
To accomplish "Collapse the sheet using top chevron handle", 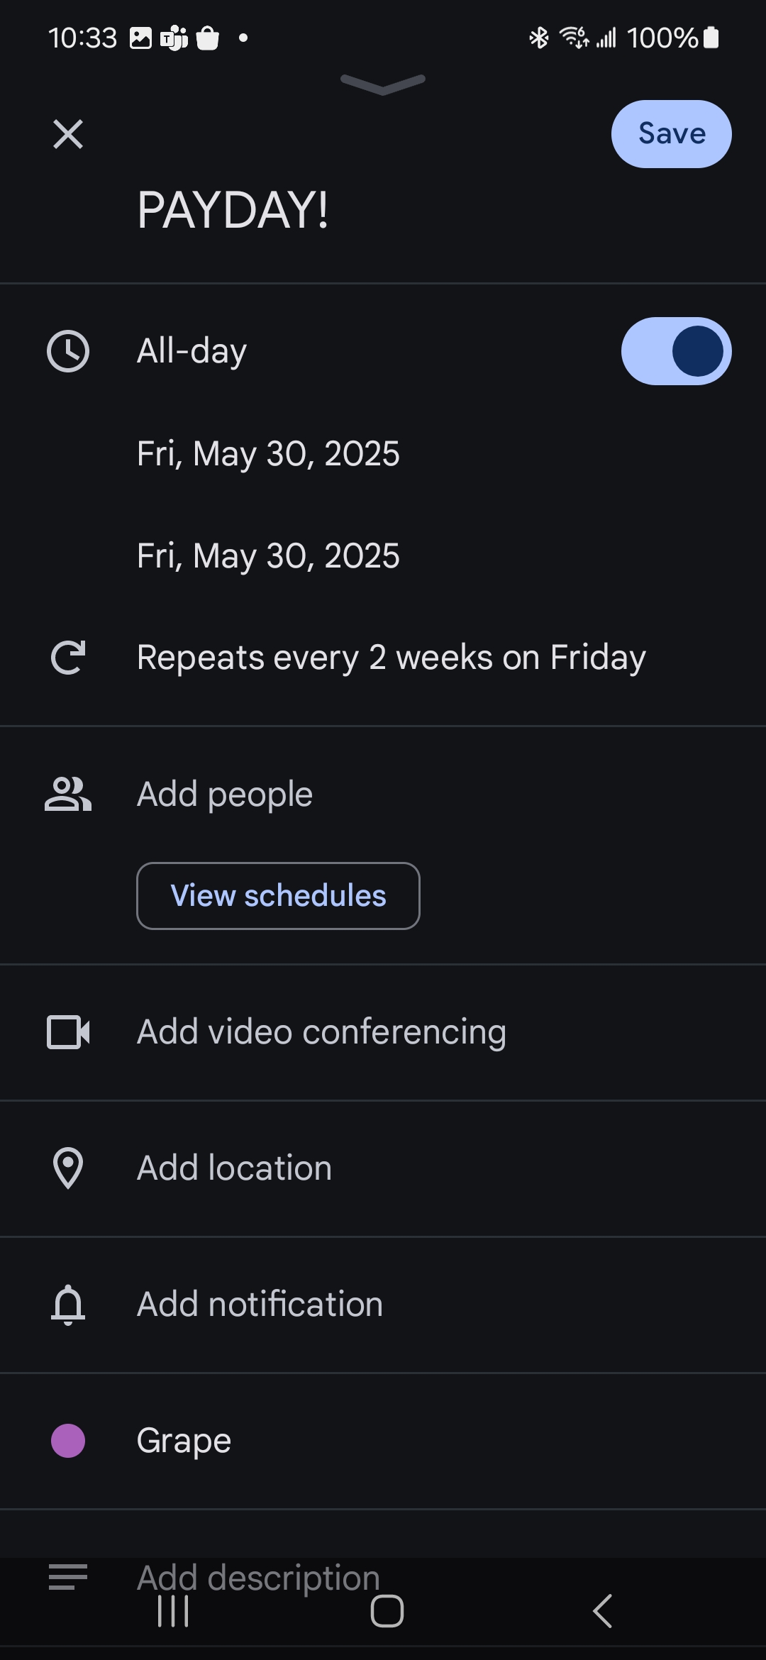I will tap(383, 84).
